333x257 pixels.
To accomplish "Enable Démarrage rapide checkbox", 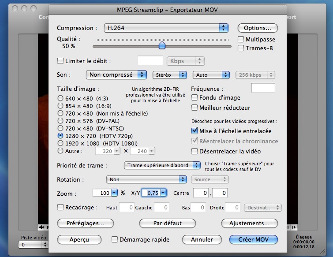I will point(115,239).
